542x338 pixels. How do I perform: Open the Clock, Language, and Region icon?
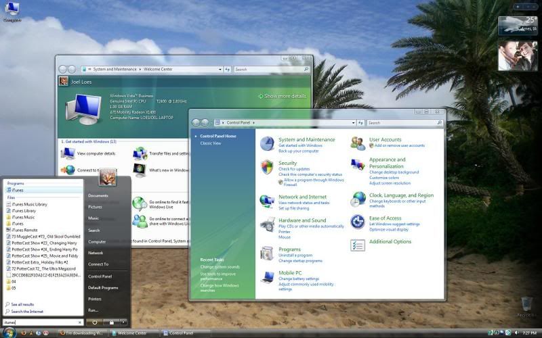(358, 199)
